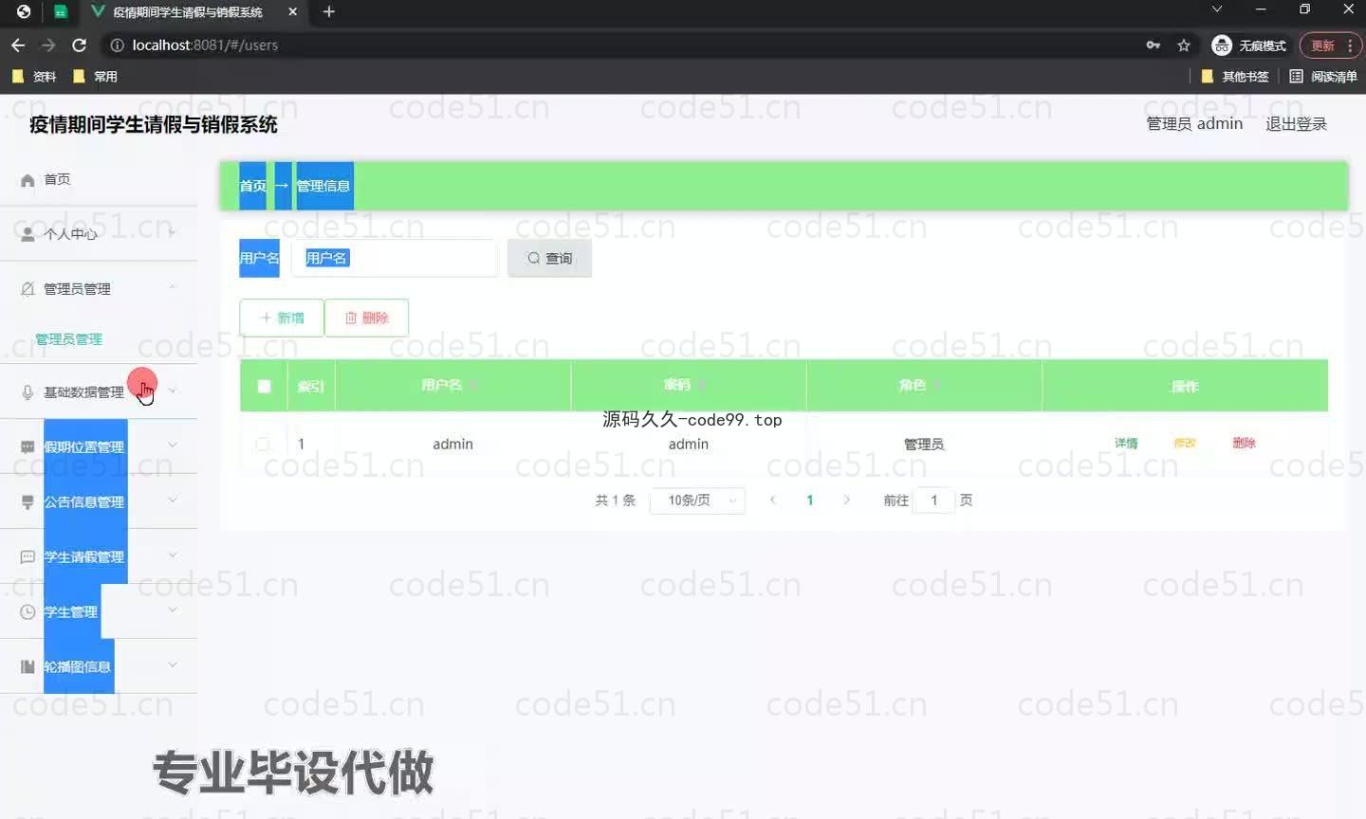Expand the 个人中心 menu chevron

coord(173,232)
